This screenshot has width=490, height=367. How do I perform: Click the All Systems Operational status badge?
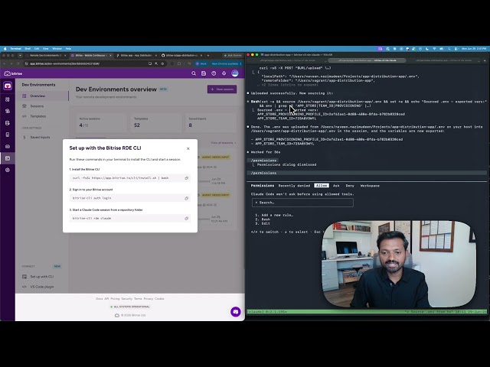(x=130, y=307)
